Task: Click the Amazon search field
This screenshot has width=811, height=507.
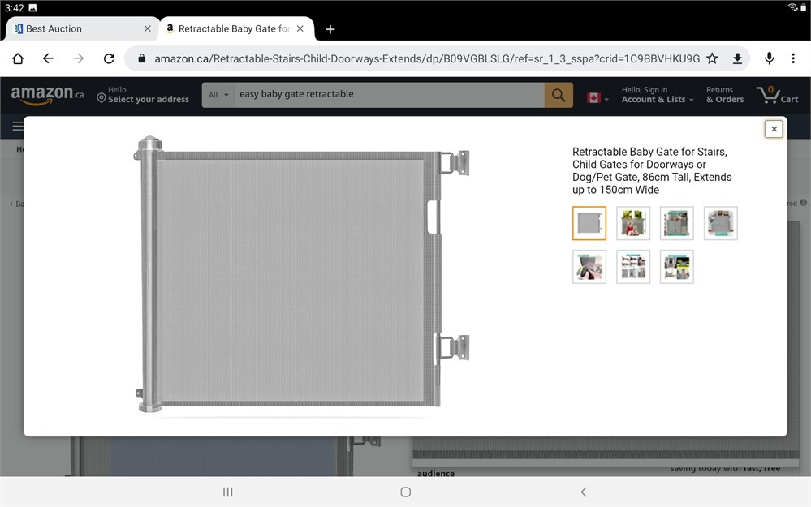Action: point(390,95)
